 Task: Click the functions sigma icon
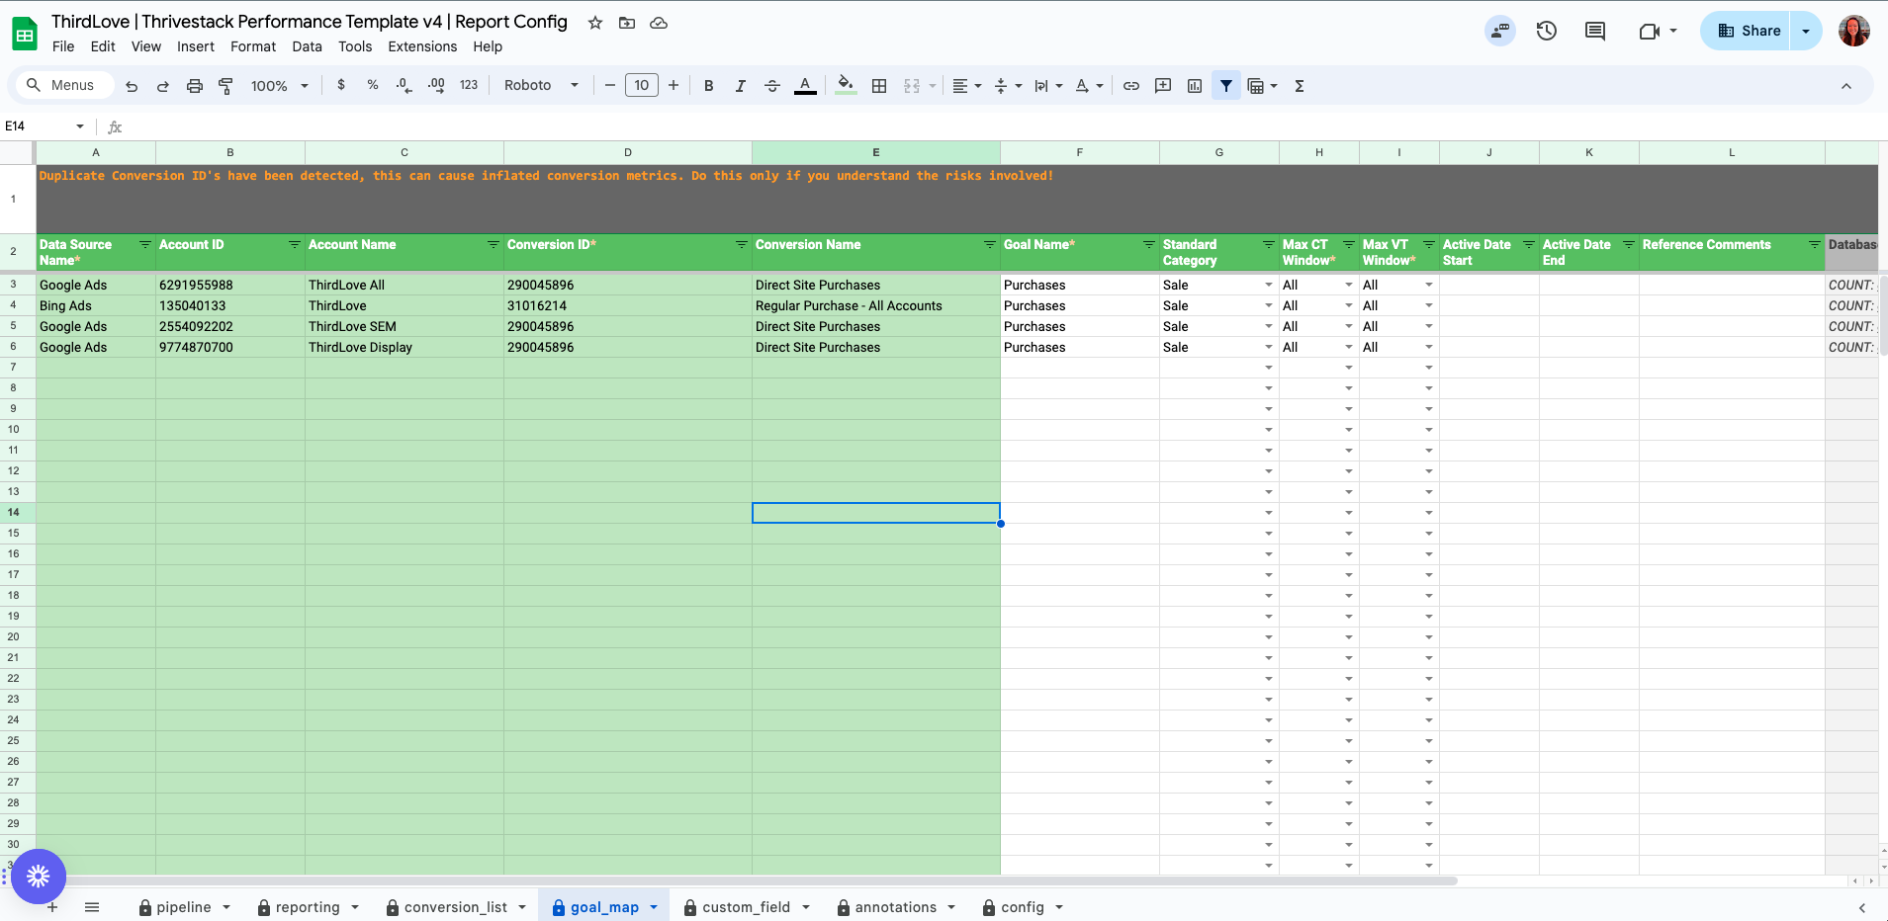[x=1300, y=86]
